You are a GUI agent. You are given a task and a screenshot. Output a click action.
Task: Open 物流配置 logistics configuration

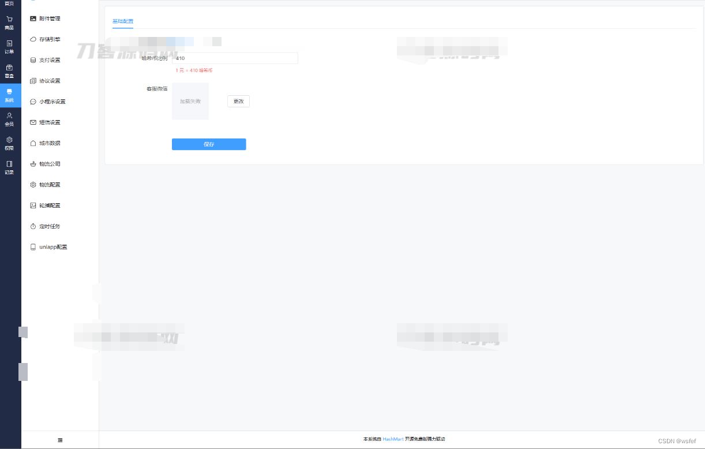50,185
